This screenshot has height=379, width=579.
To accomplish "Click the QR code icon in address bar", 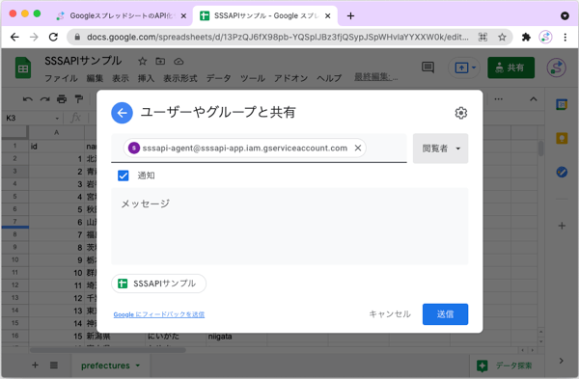I will click(482, 37).
